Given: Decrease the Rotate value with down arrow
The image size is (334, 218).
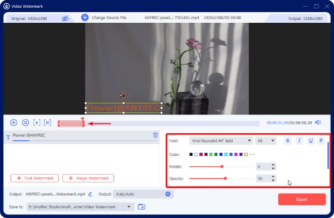Looking at the screenshot, I should tap(273, 169).
